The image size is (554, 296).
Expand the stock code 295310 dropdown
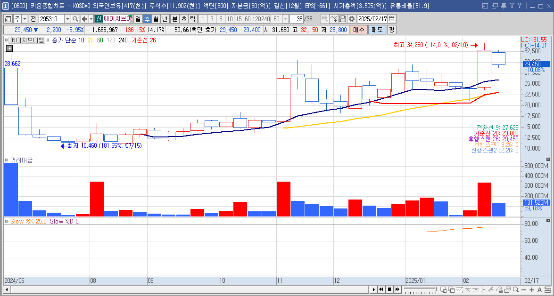point(67,19)
